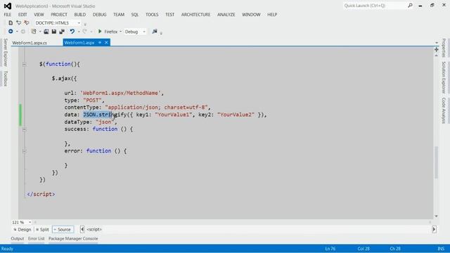Open the SQL menu

click(x=134, y=14)
